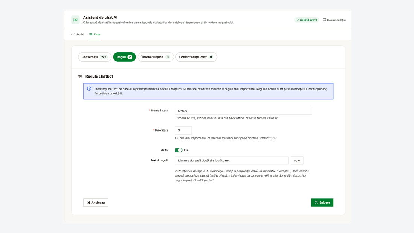The image size is (414, 233).
Task: Cancel editing with Anuleaza button
Action: tap(96, 203)
